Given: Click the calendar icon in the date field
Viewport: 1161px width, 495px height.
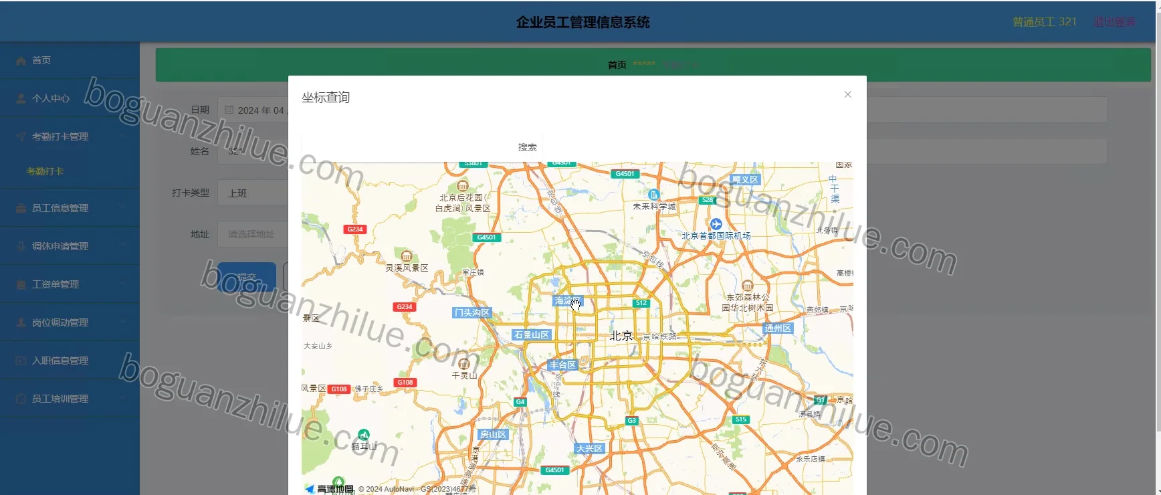Looking at the screenshot, I should (229, 110).
